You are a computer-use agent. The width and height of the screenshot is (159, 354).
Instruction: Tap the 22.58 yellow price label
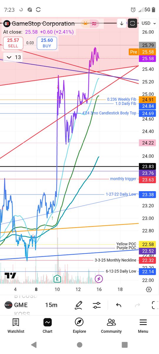point(148,245)
